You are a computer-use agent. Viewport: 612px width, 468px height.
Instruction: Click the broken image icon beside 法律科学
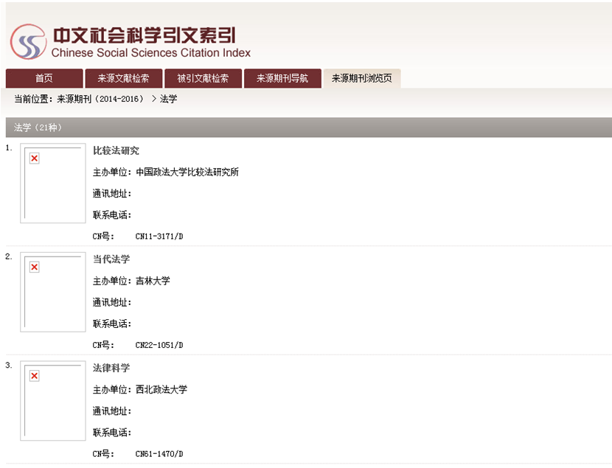point(34,376)
